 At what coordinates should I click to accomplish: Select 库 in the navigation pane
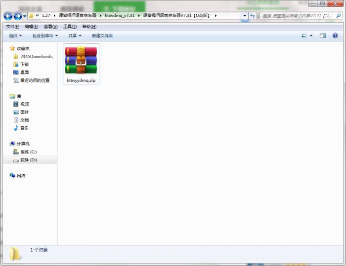(x=19, y=96)
